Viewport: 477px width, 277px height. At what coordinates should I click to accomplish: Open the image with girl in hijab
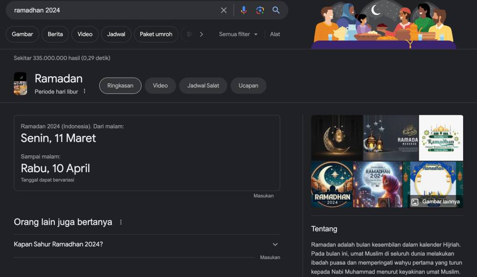(378, 185)
